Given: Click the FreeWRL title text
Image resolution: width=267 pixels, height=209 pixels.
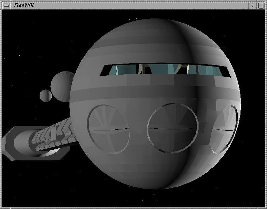Looking at the screenshot, I should pos(24,5).
